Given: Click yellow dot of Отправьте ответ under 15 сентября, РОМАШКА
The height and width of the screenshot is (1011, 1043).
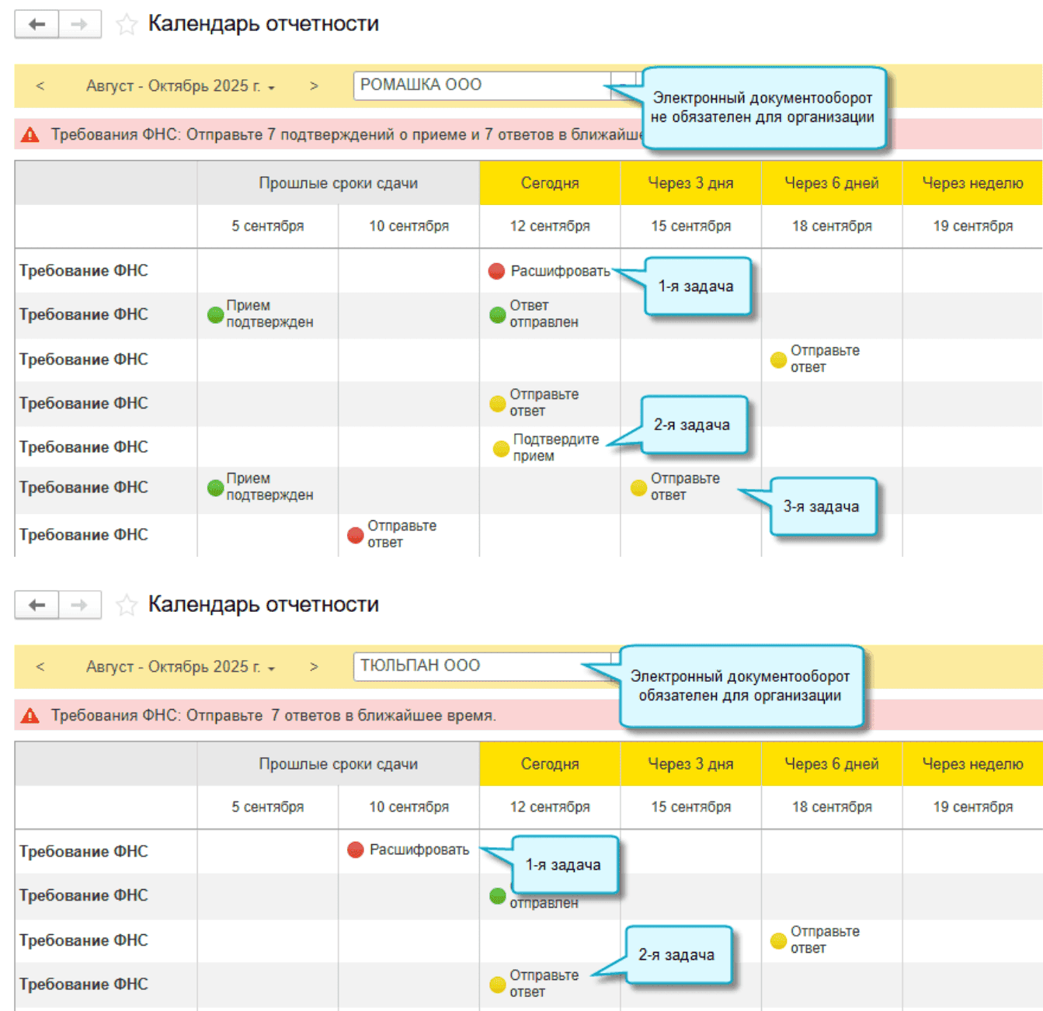Looking at the screenshot, I should pos(638,488).
